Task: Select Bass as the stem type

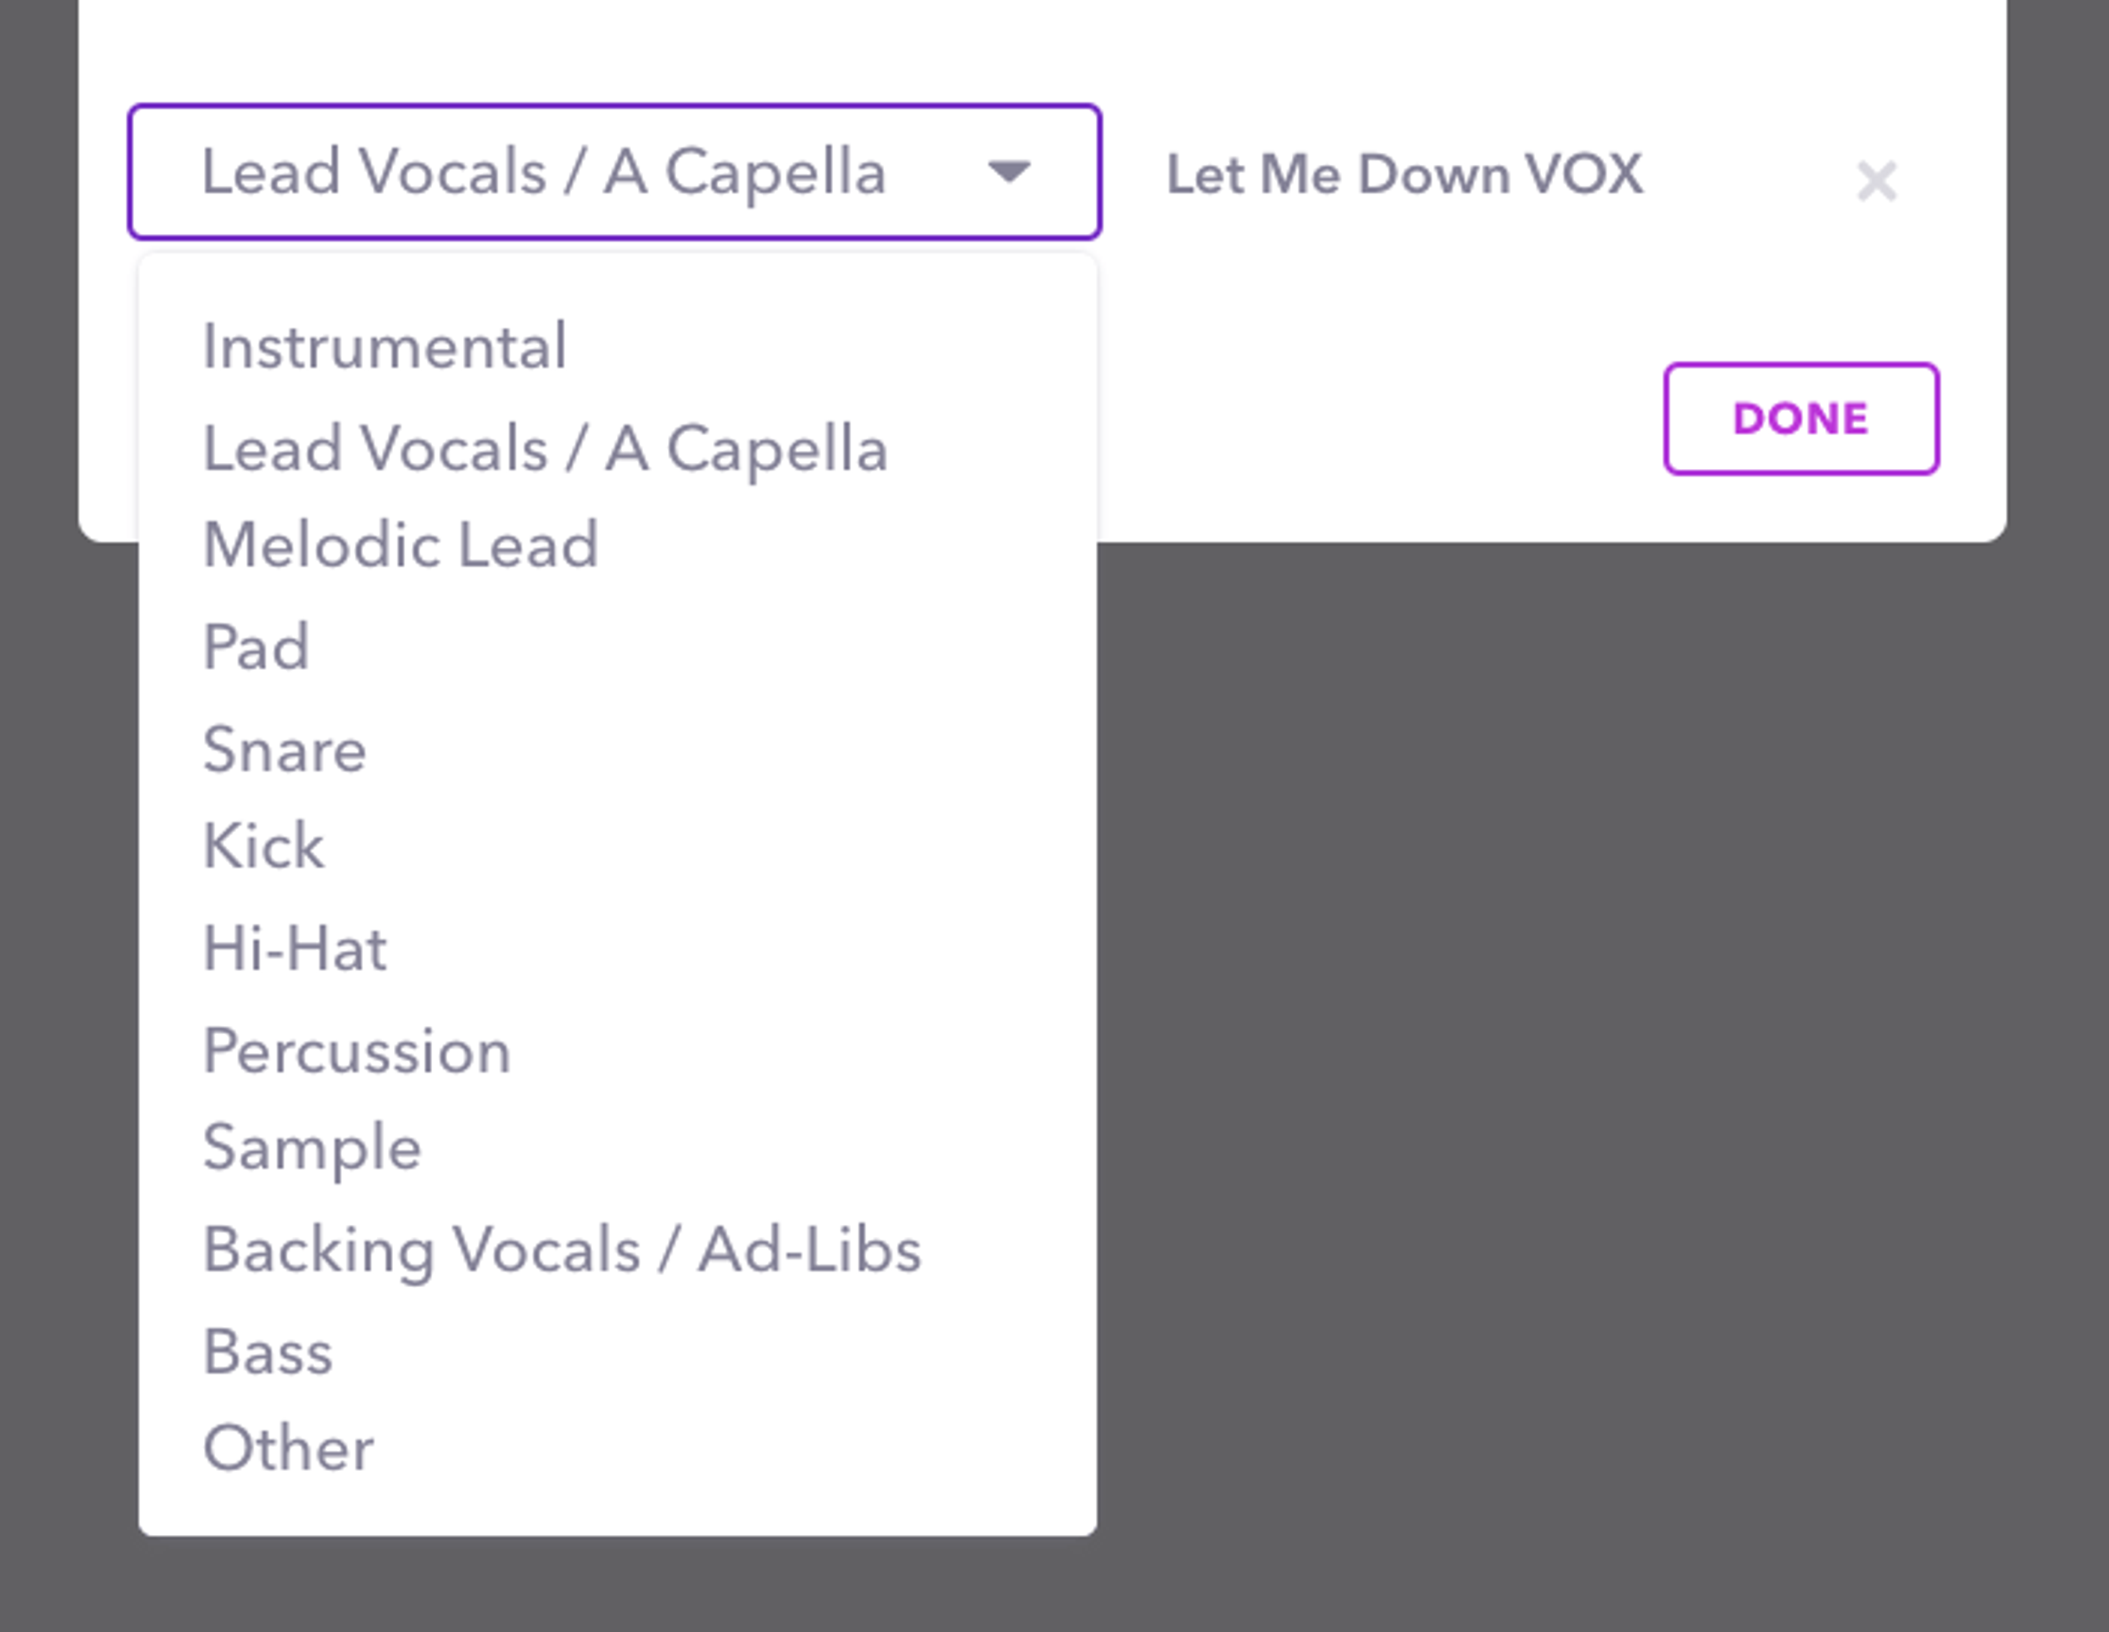Action: click(267, 1351)
